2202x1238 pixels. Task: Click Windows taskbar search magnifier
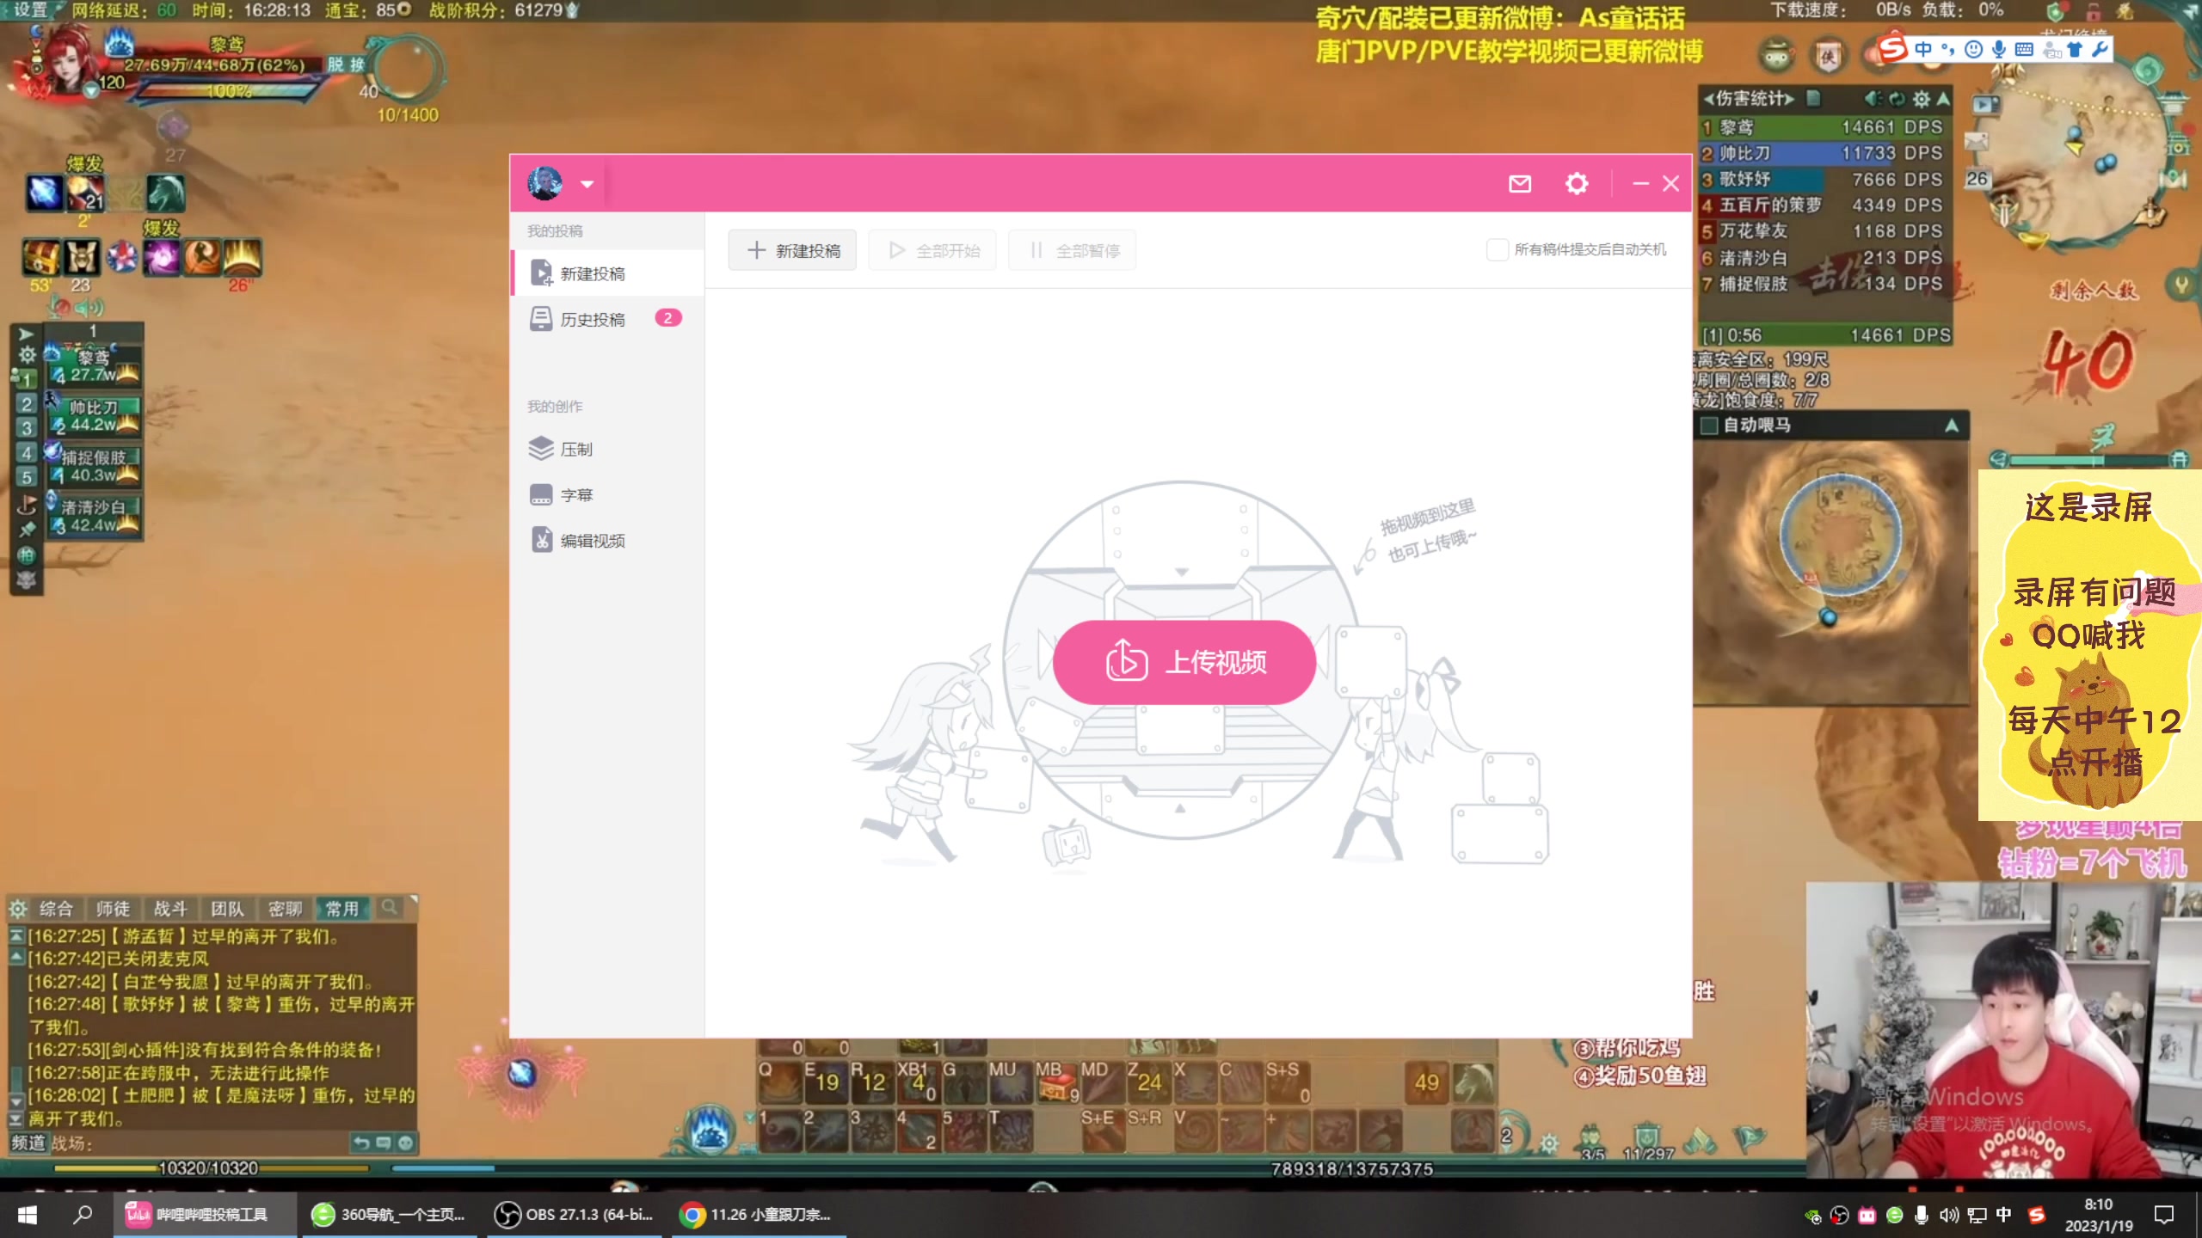pyautogui.click(x=83, y=1215)
